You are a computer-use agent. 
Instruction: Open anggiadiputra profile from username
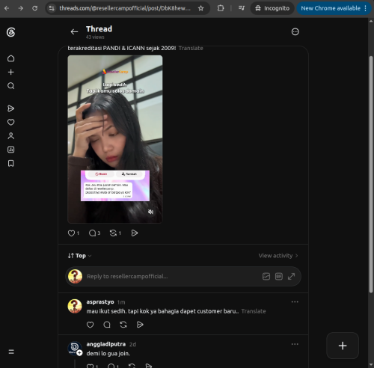106,344
